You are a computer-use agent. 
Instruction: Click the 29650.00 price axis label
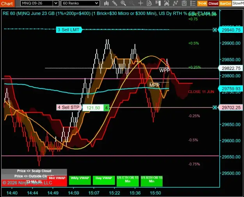coord(231,125)
